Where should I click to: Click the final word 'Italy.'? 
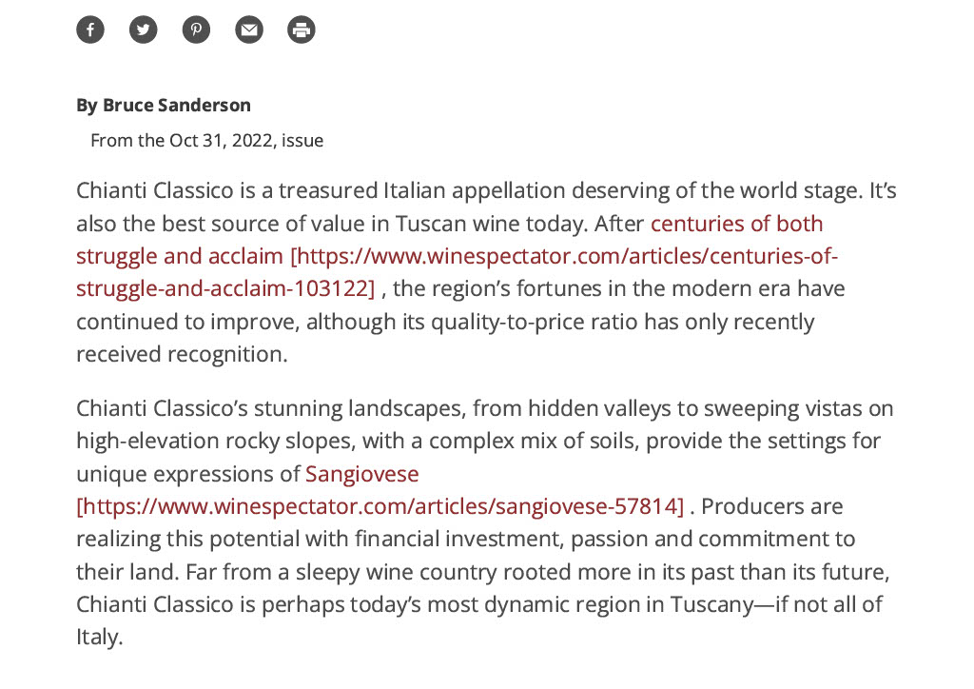99,637
